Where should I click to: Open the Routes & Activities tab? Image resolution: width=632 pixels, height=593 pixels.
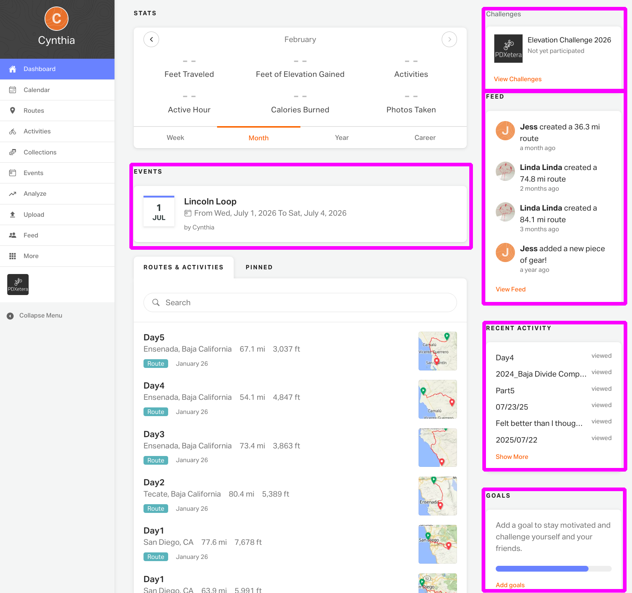183,268
